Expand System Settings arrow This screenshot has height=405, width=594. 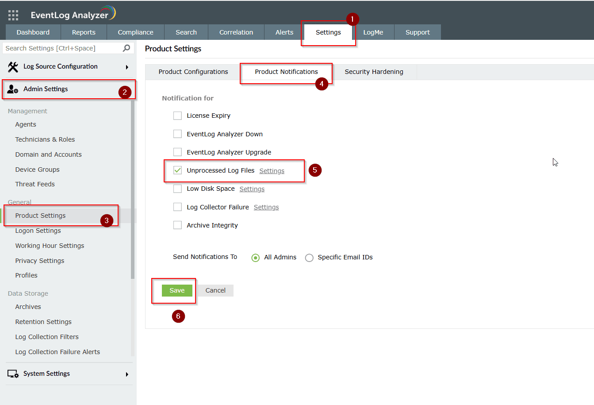pyautogui.click(x=127, y=374)
